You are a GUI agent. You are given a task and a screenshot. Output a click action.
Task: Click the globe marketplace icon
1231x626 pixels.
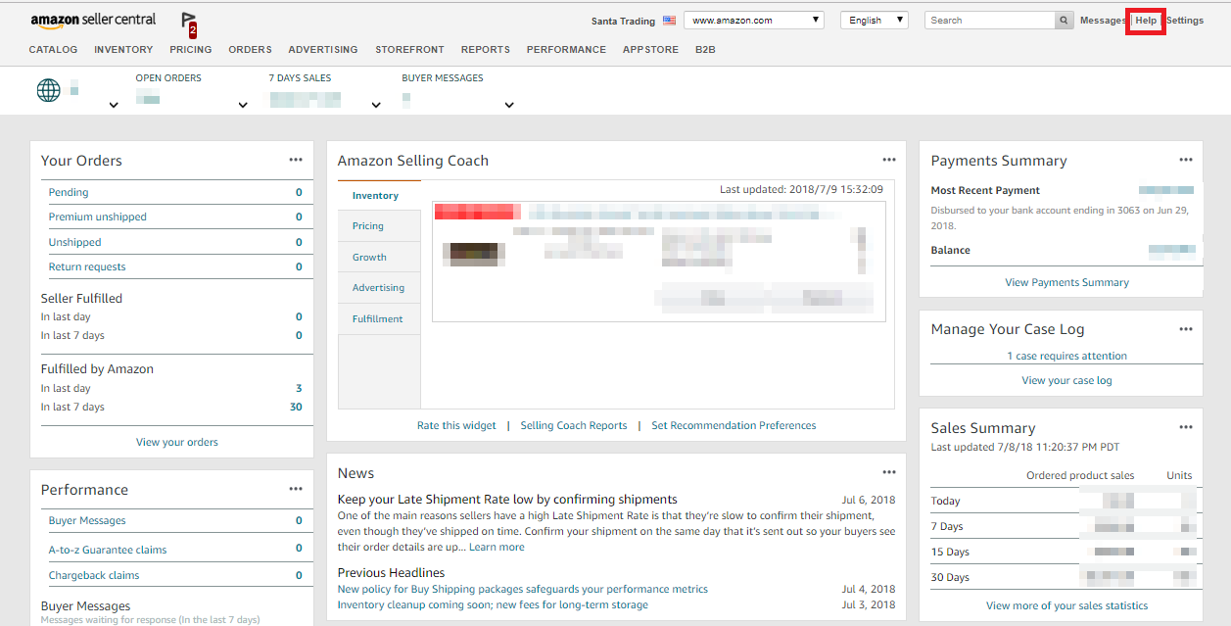[48, 90]
